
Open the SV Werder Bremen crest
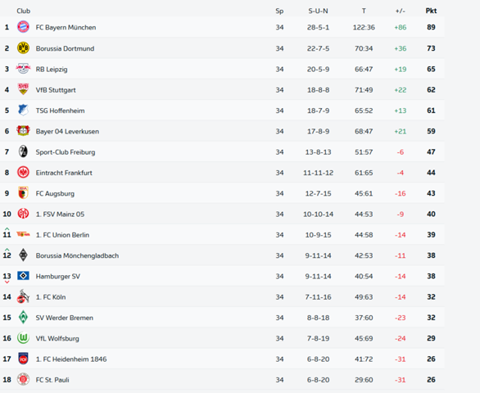tap(23, 317)
